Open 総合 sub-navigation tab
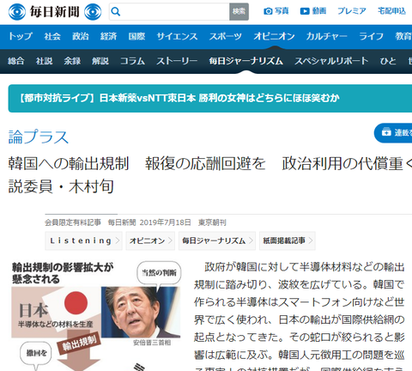The height and width of the screenshot is (371, 412). [x=16, y=61]
